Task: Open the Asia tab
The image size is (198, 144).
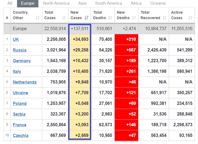Action: pyautogui.click(x=82, y=3)
